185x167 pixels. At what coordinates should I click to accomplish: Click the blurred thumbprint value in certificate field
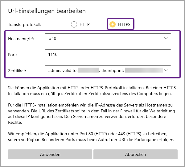point(144,70)
